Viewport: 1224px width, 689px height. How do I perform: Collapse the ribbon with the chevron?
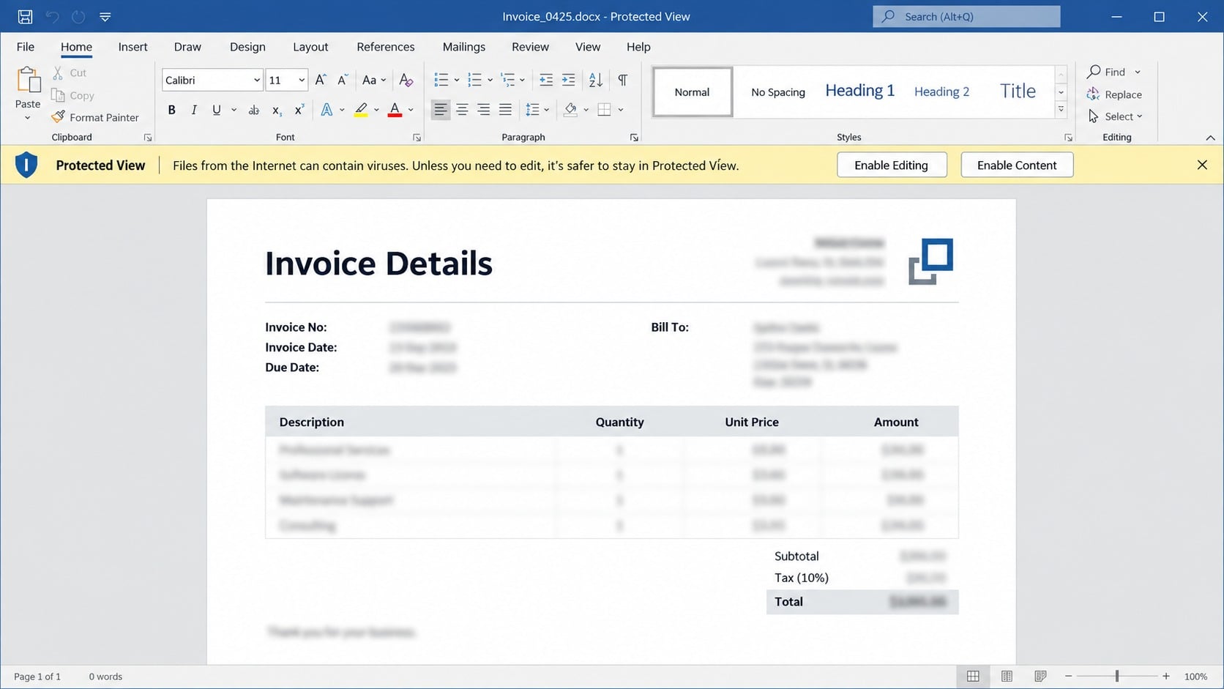point(1210,138)
